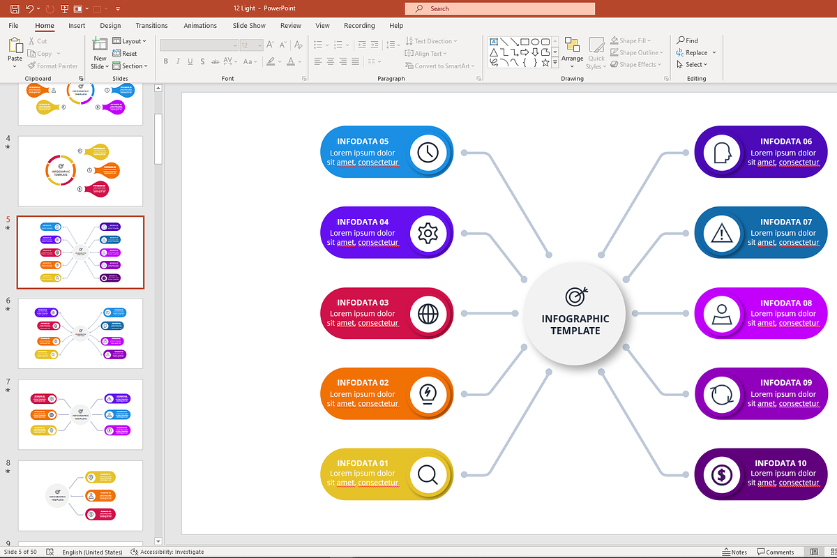Select the INFODATA 01 yellow pill shape text
This screenshot has height=558, width=837.
[363, 463]
